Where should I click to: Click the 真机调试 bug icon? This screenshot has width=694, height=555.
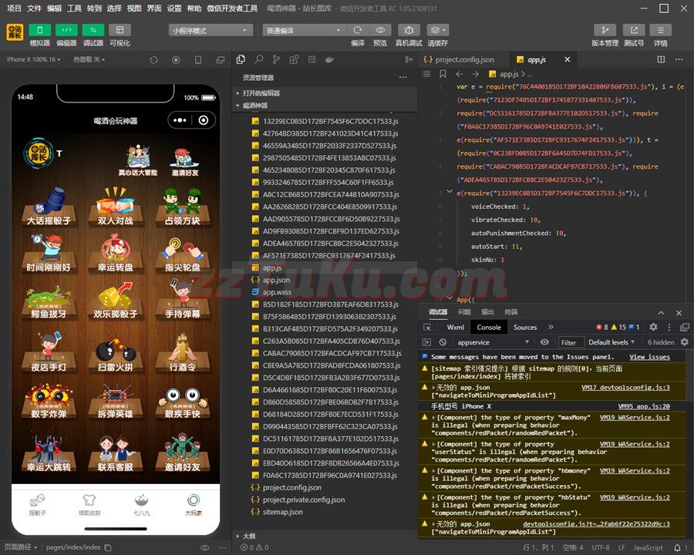(x=408, y=30)
